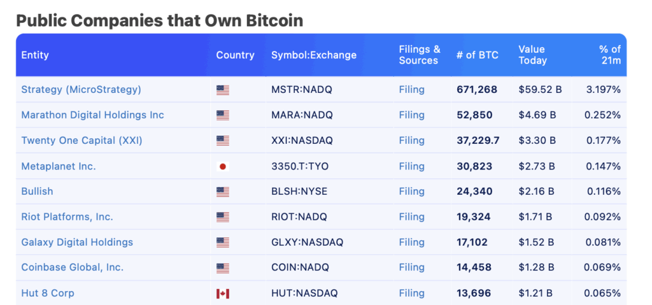Click the Public Companies that Own Bitcoin heading

(x=160, y=21)
